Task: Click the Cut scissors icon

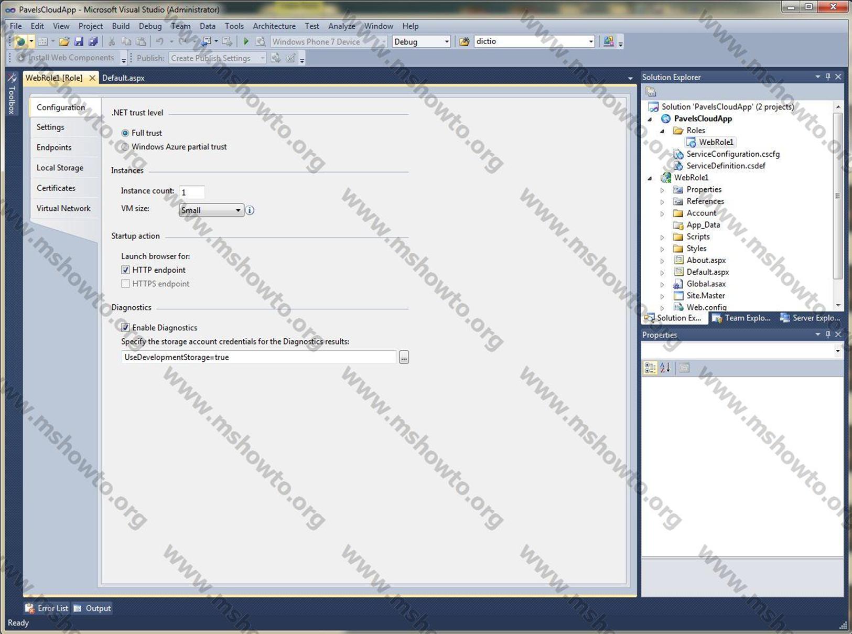Action: [112, 41]
